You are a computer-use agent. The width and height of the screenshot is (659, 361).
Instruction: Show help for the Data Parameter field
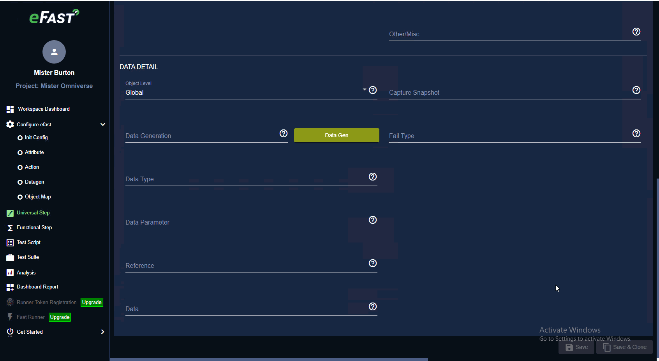373,220
